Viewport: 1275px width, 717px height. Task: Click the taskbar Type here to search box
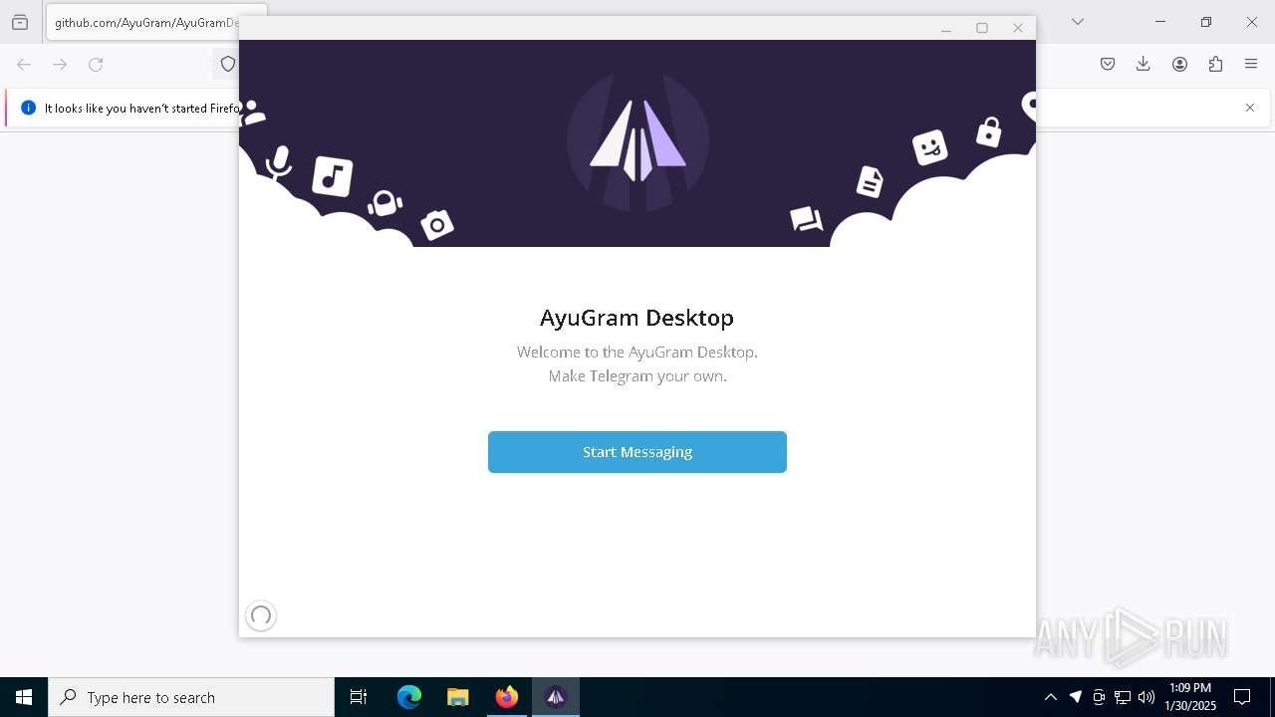pos(191,697)
